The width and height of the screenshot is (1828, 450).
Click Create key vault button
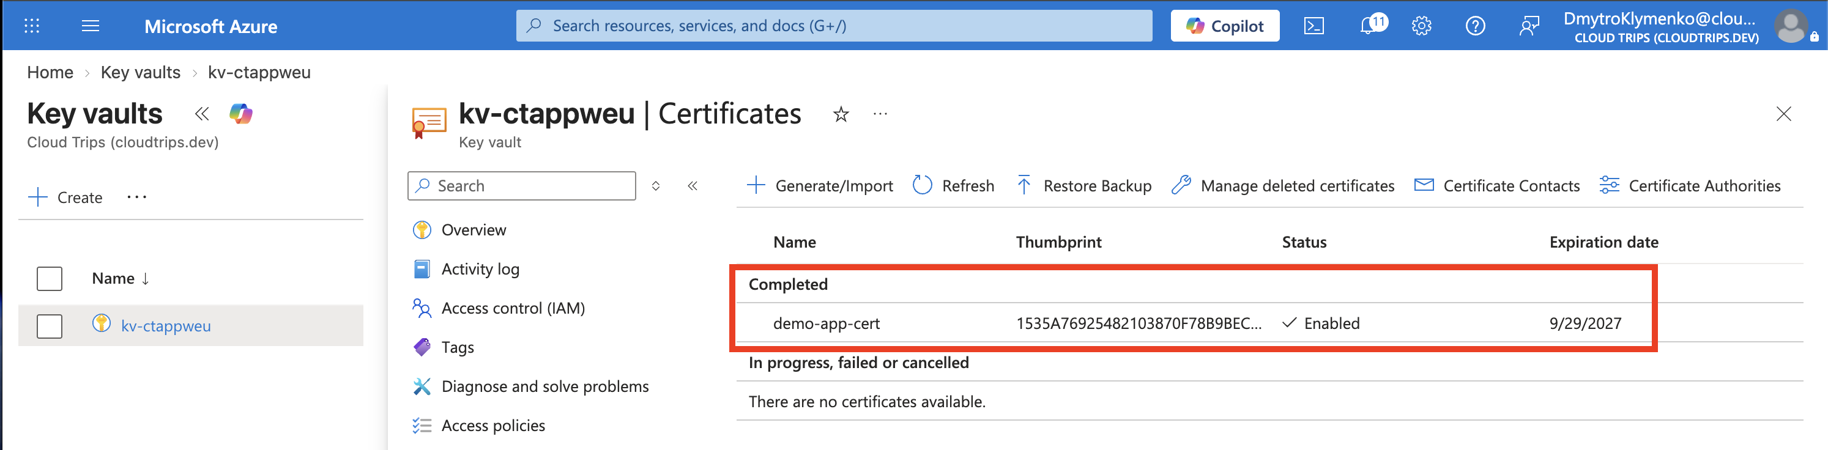click(65, 197)
